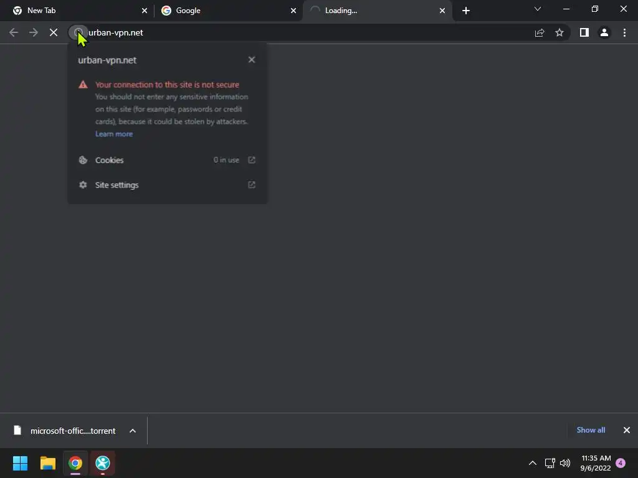Open Site settings
This screenshot has width=638, height=478.
point(167,185)
